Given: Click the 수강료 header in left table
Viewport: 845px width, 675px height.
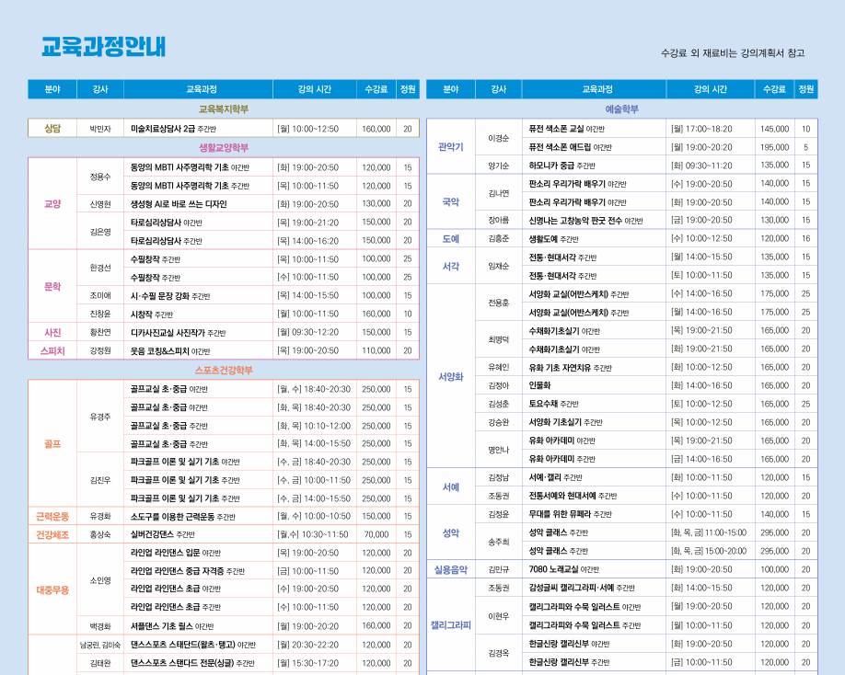Looking at the screenshot, I should click(x=376, y=89).
